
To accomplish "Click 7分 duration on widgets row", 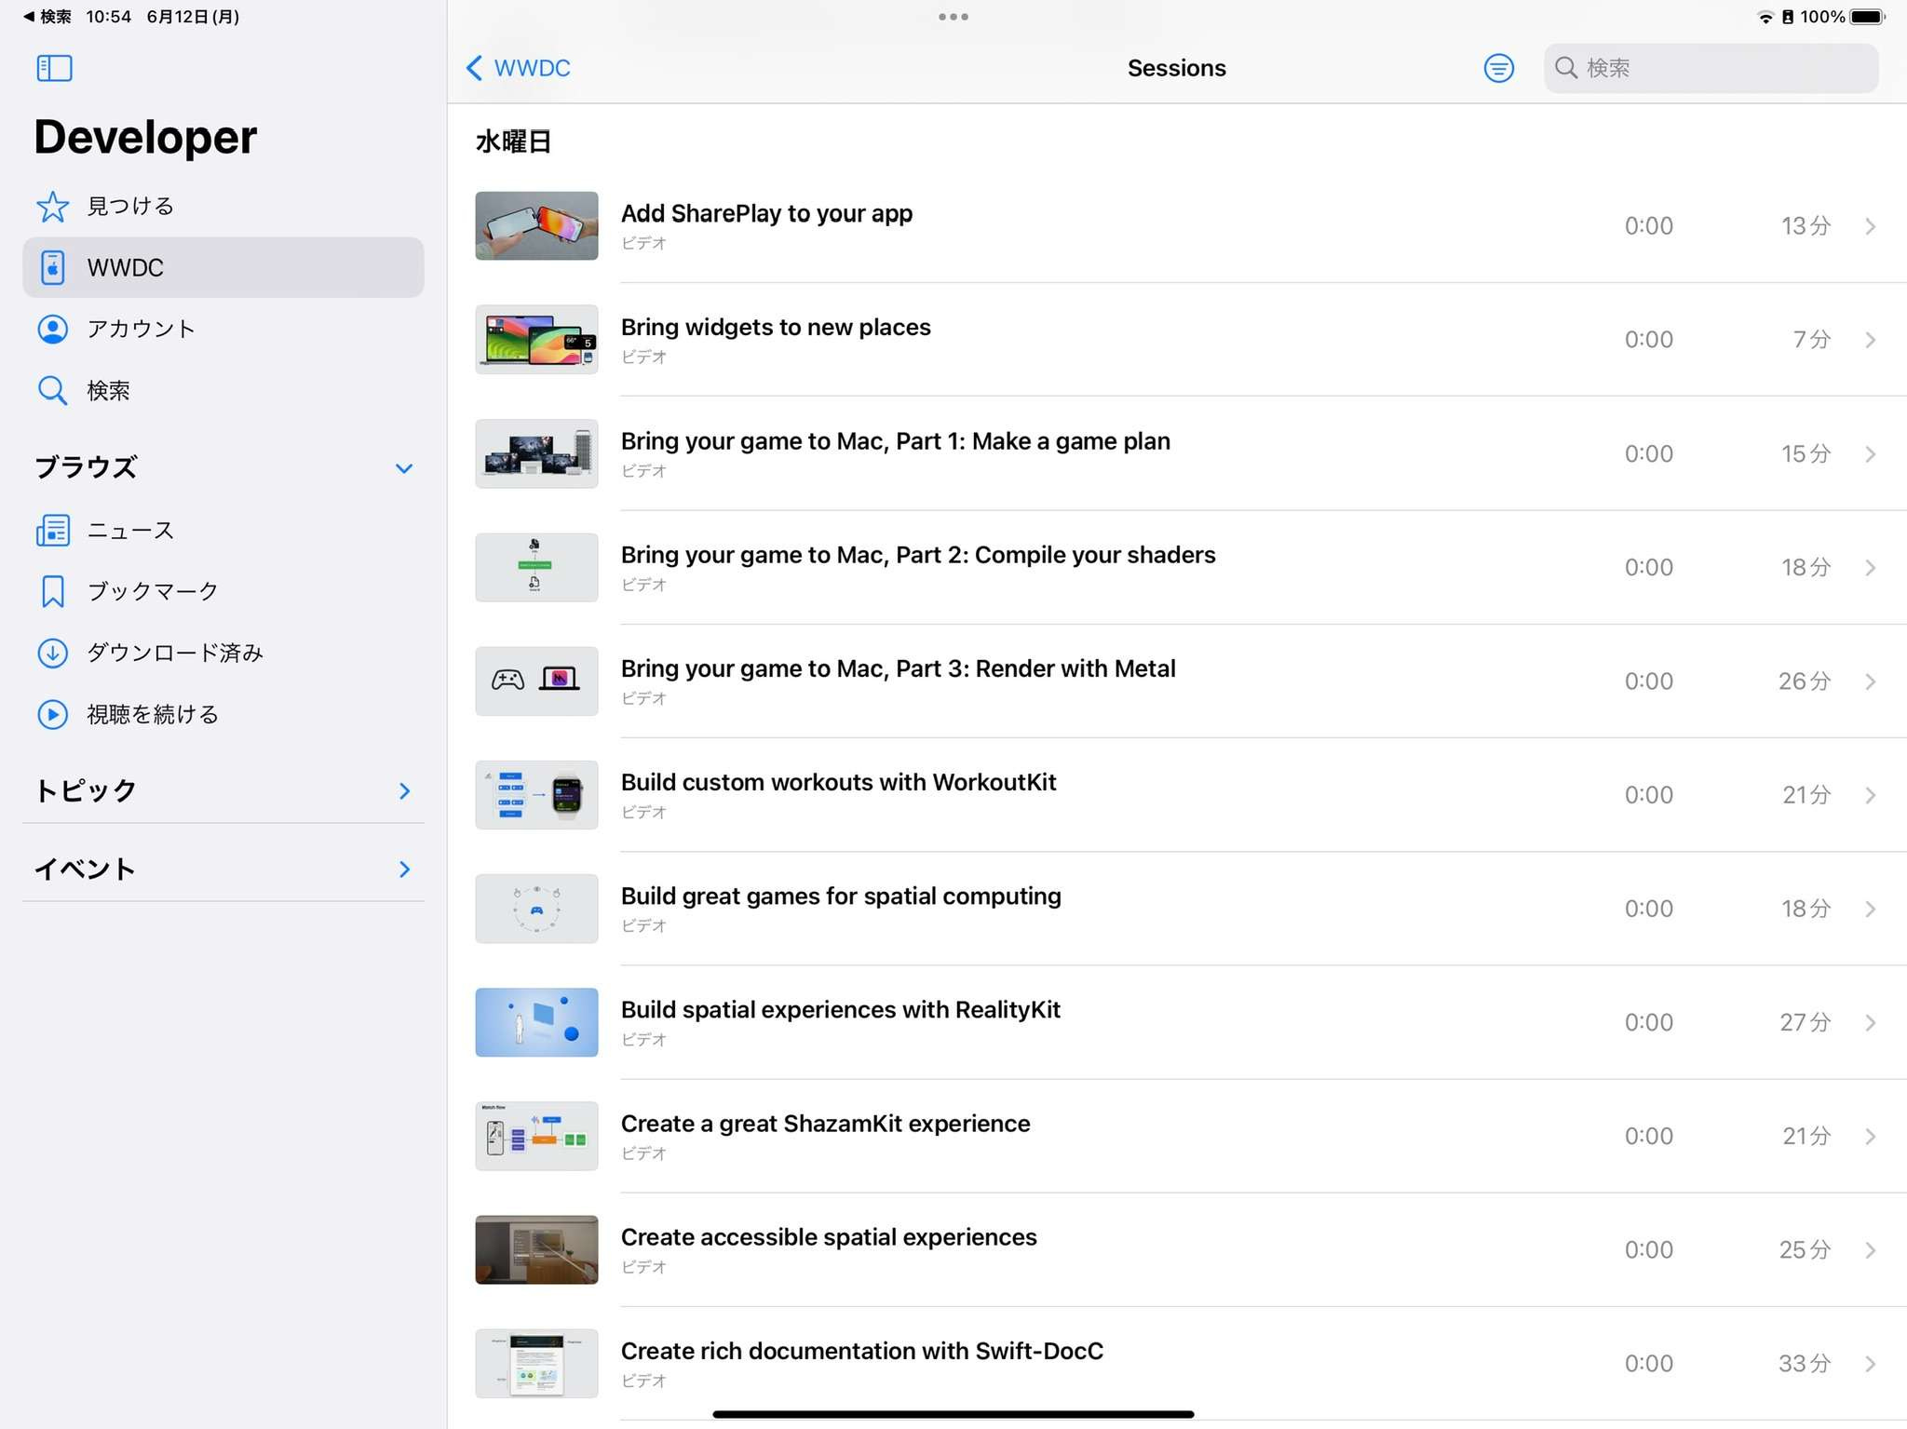I will 1812,340.
